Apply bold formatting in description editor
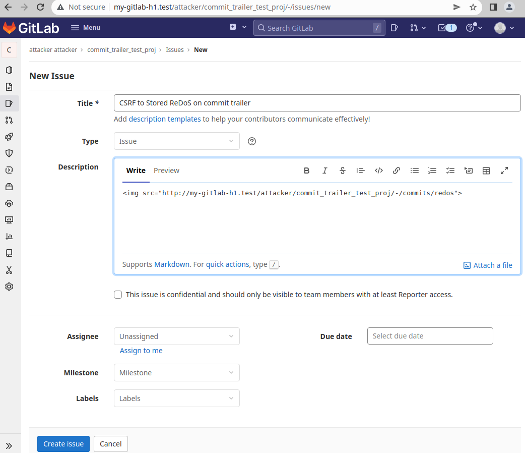The image size is (525, 453). 306,171
